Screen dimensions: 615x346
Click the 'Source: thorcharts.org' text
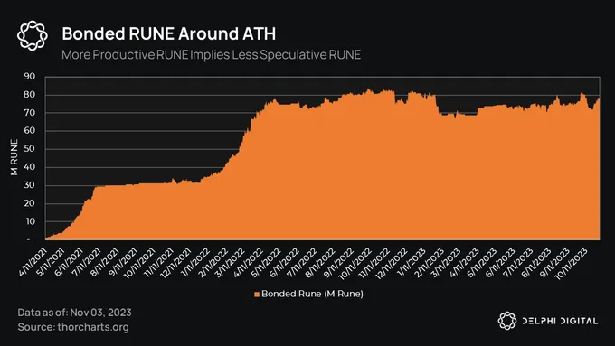click(73, 327)
